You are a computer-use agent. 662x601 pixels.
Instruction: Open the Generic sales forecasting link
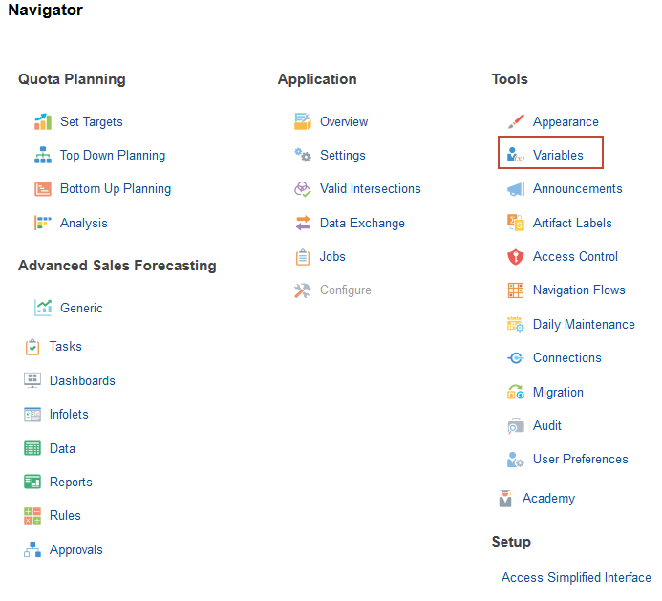click(x=81, y=308)
